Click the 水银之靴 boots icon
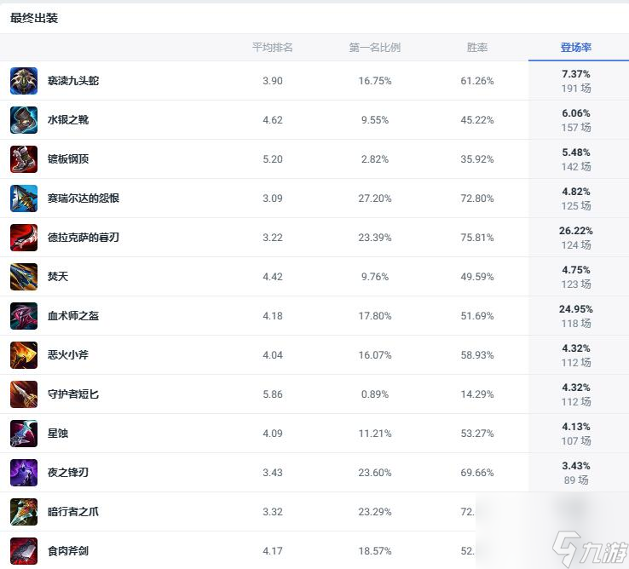The width and height of the screenshot is (629, 569). pyautogui.click(x=24, y=120)
